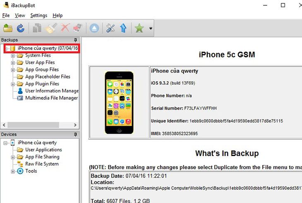Open the View menu
Screen dimensions: 302x203
pos(20,15)
